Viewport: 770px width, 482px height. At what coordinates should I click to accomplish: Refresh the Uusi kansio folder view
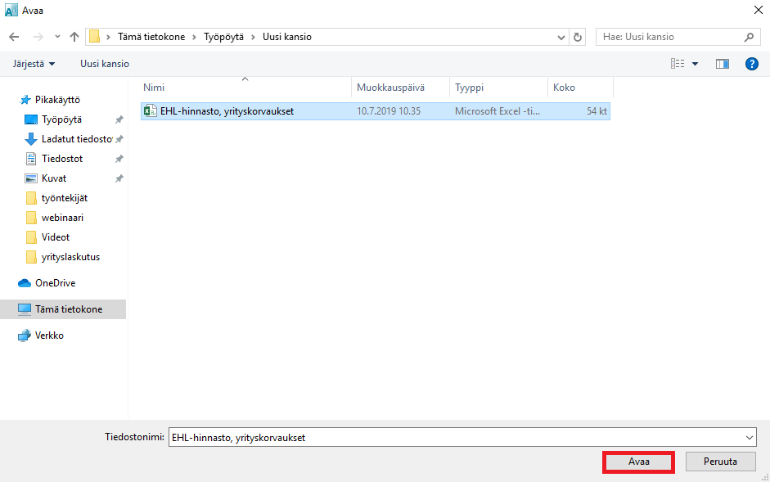point(578,37)
